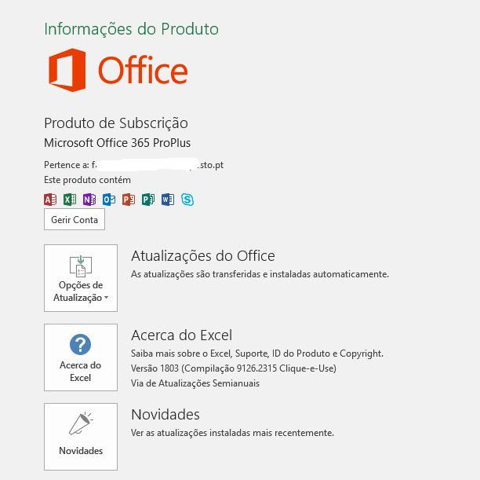The height and width of the screenshot is (480, 480).
Task: Click the Office logo
Action: 118,70
